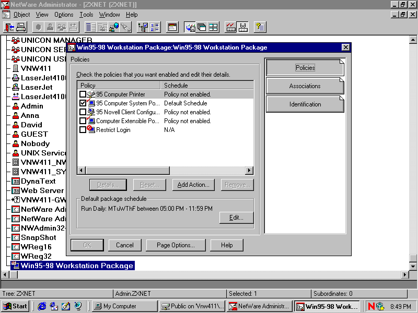Click main window horizontal scrollbar right arrow

point(404,274)
